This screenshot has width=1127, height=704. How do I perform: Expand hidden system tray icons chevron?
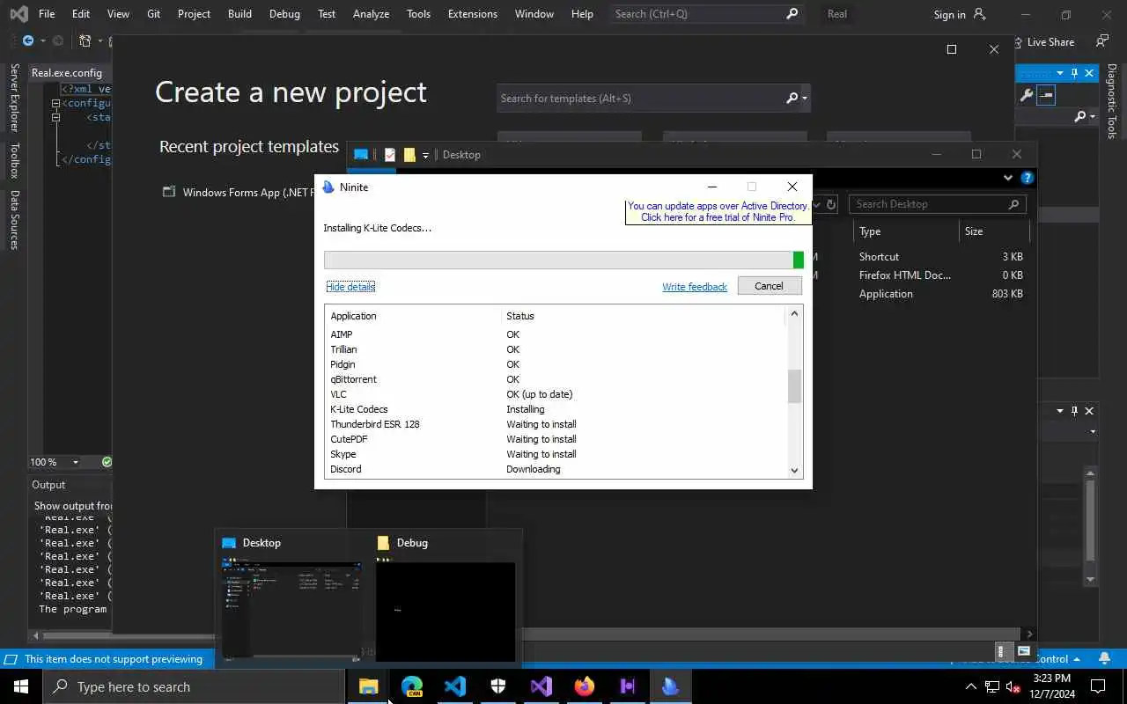(x=970, y=686)
